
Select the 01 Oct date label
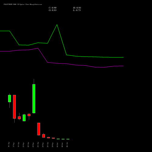tap(57, 144)
